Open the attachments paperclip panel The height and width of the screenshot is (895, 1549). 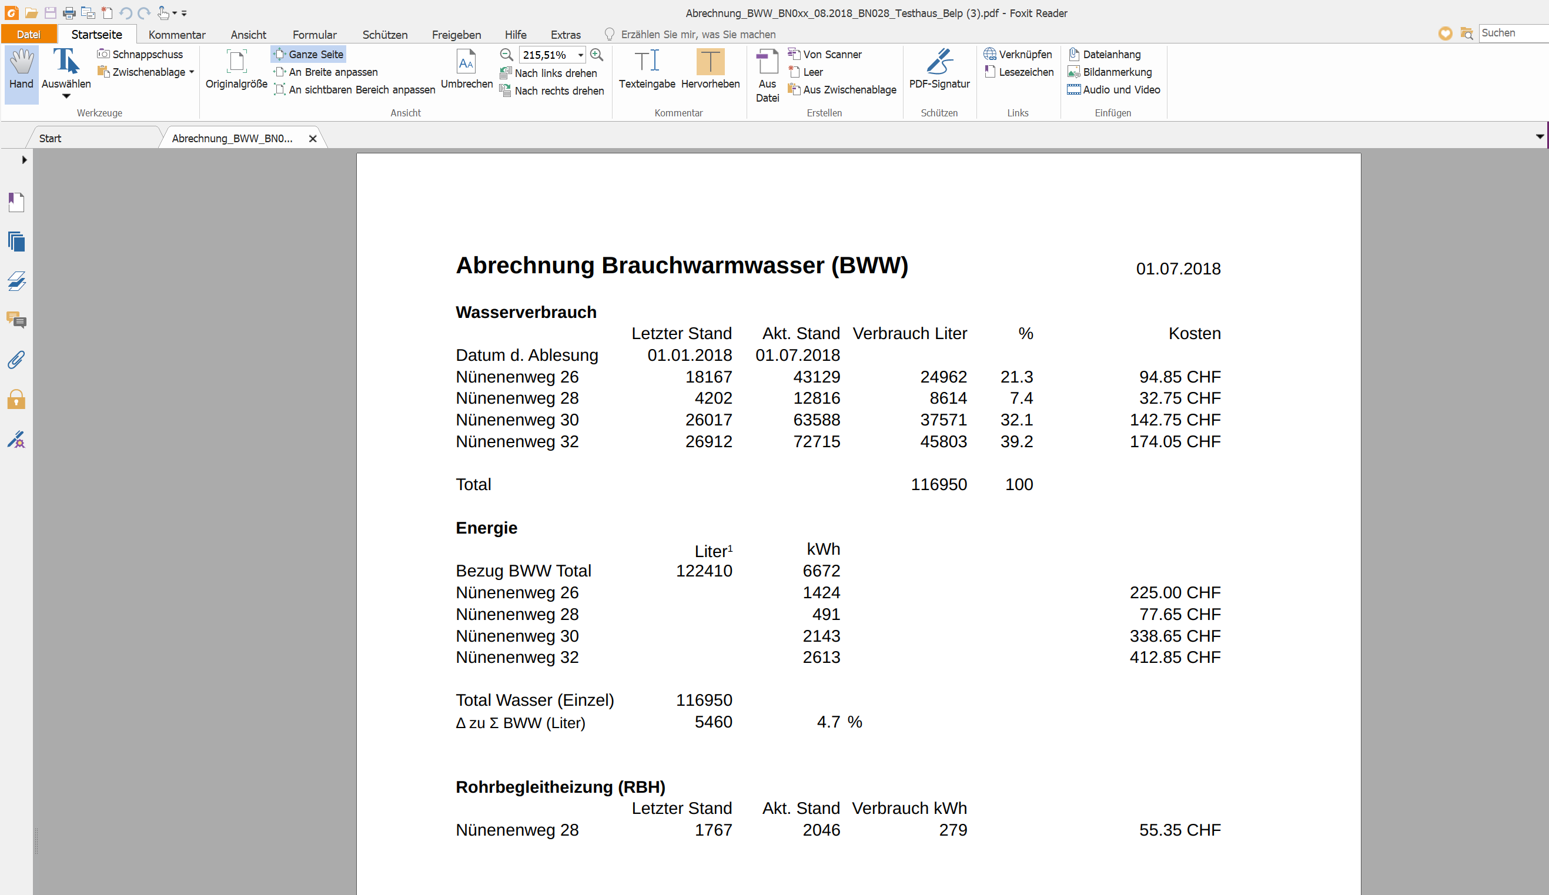tap(16, 360)
